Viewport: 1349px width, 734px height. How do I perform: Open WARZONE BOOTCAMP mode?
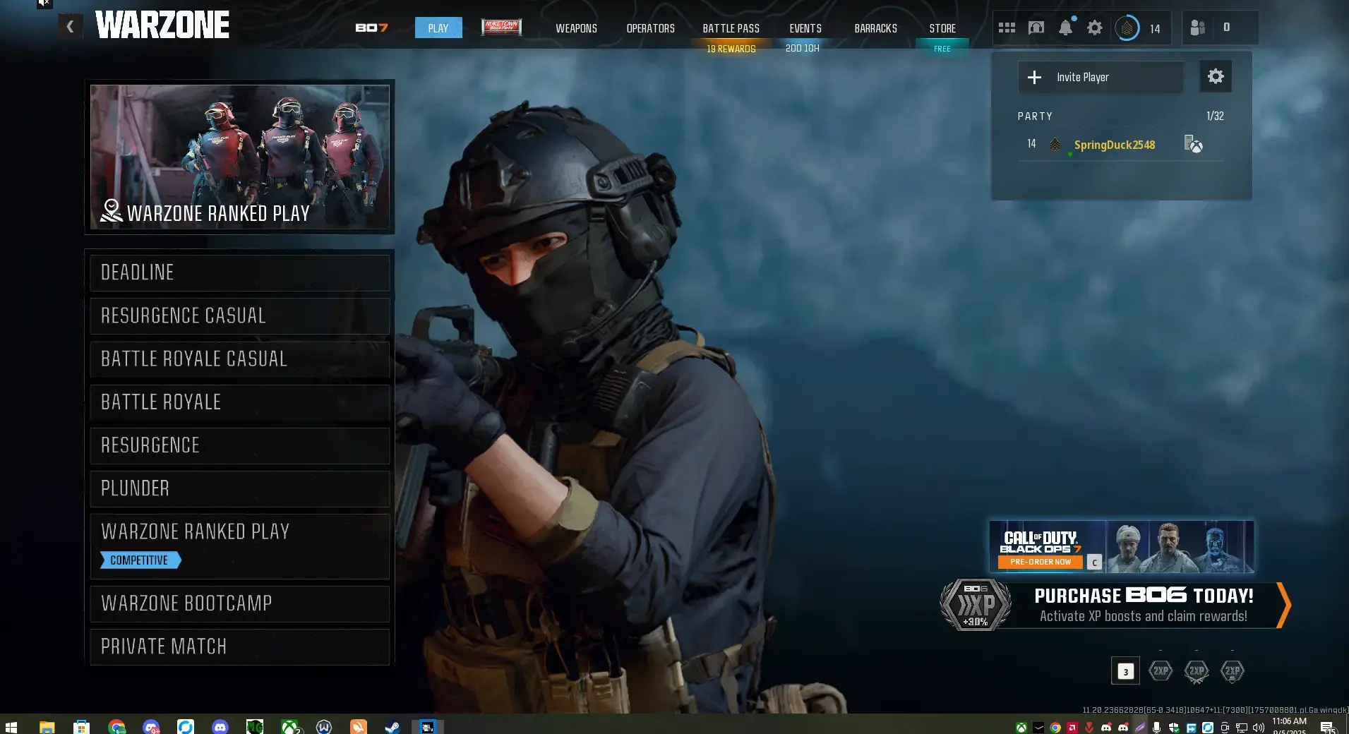coord(240,603)
